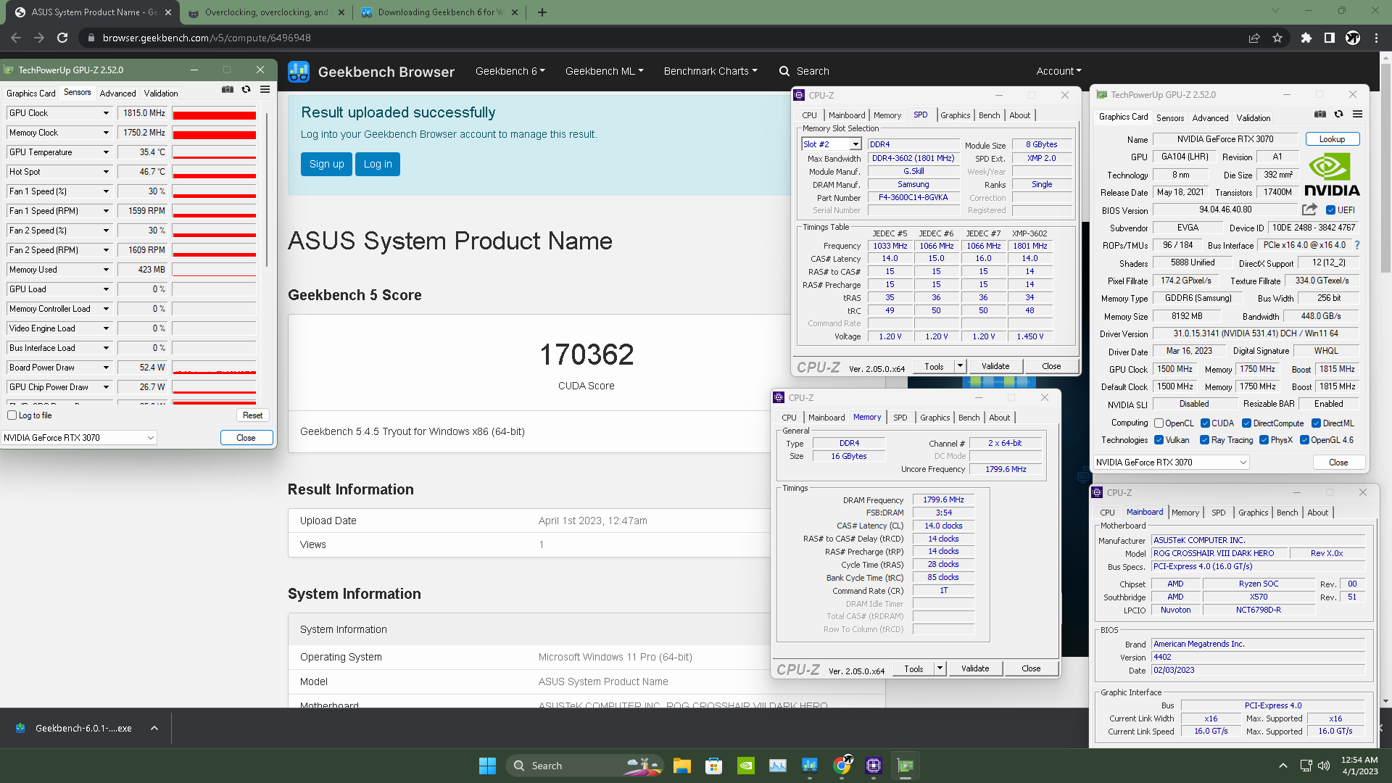Open Windows Start menu
The height and width of the screenshot is (783, 1392).
pos(488,766)
